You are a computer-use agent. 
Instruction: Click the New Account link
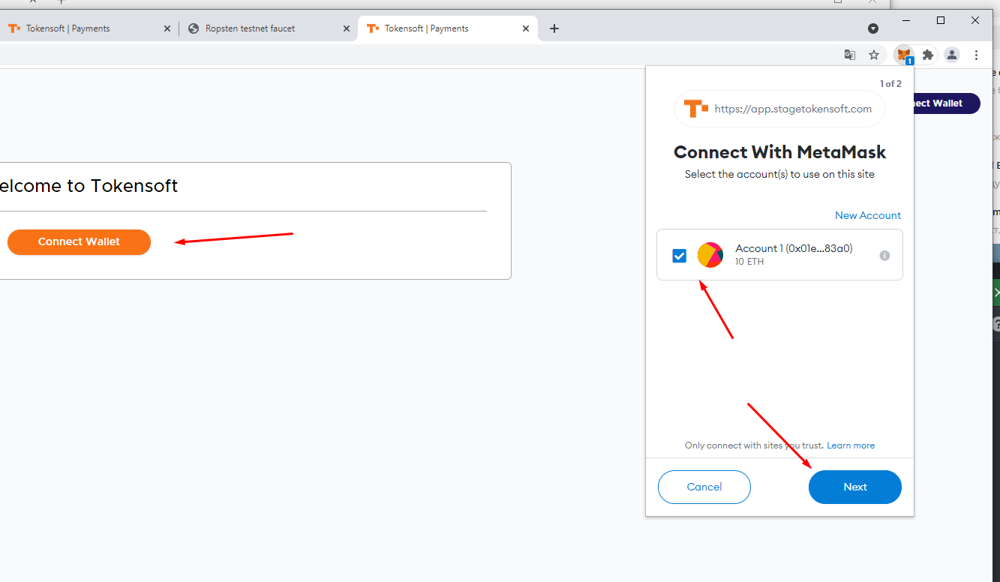pos(868,215)
